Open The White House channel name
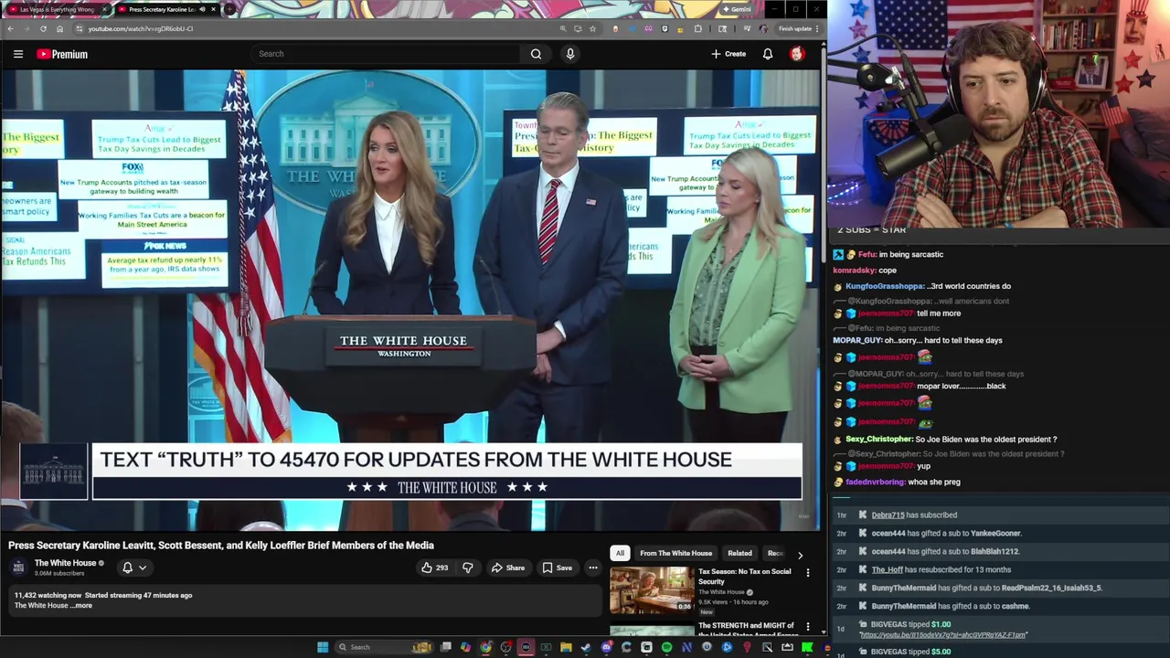Viewport: 1170px width, 658px height. pyautogui.click(x=65, y=563)
